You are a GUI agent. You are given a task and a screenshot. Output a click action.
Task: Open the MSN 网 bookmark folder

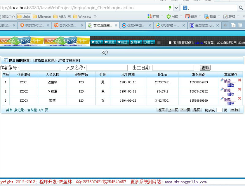pos(62,16)
